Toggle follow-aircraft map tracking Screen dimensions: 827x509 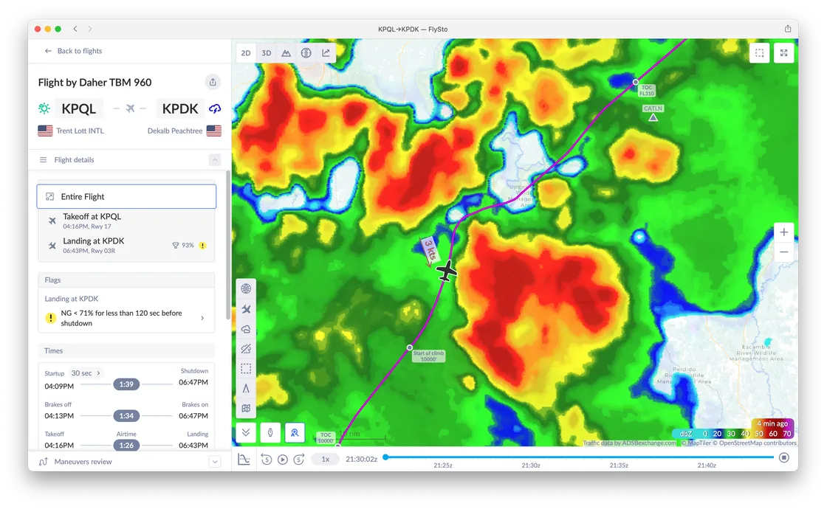[x=295, y=432]
